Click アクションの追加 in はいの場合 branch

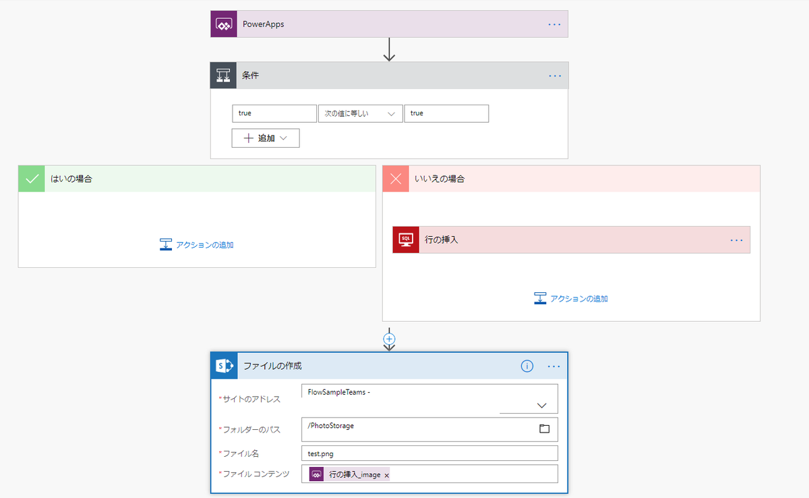[x=204, y=244]
